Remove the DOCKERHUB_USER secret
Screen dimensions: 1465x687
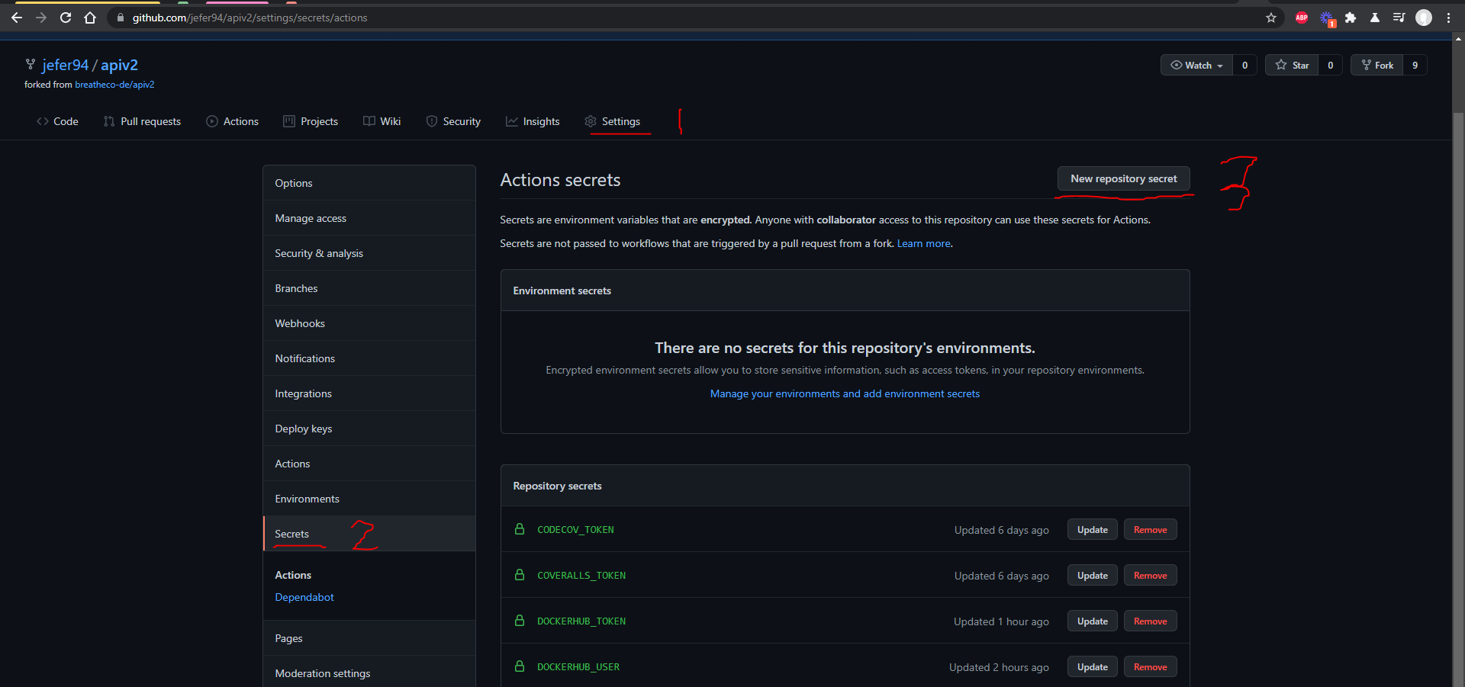(1150, 667)
